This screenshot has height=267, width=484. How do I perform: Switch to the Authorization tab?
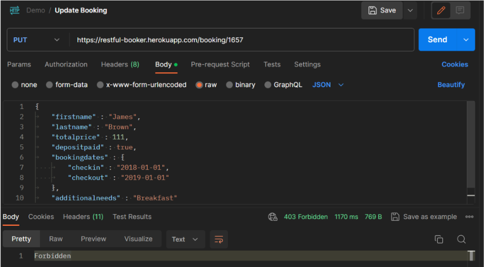[x=66, y=64]
